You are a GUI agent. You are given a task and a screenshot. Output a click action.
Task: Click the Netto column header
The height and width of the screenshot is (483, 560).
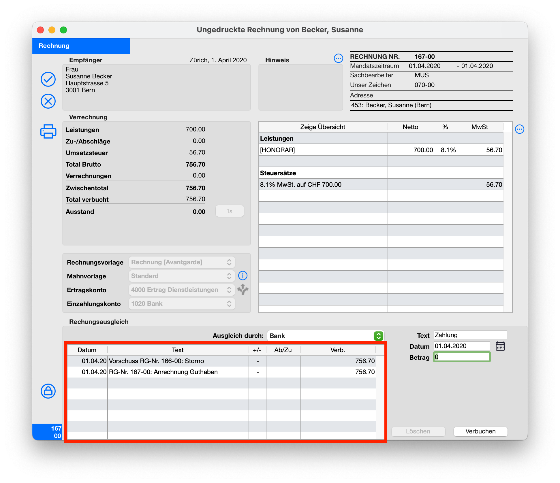pyautogui.click(x=411, y=127)
